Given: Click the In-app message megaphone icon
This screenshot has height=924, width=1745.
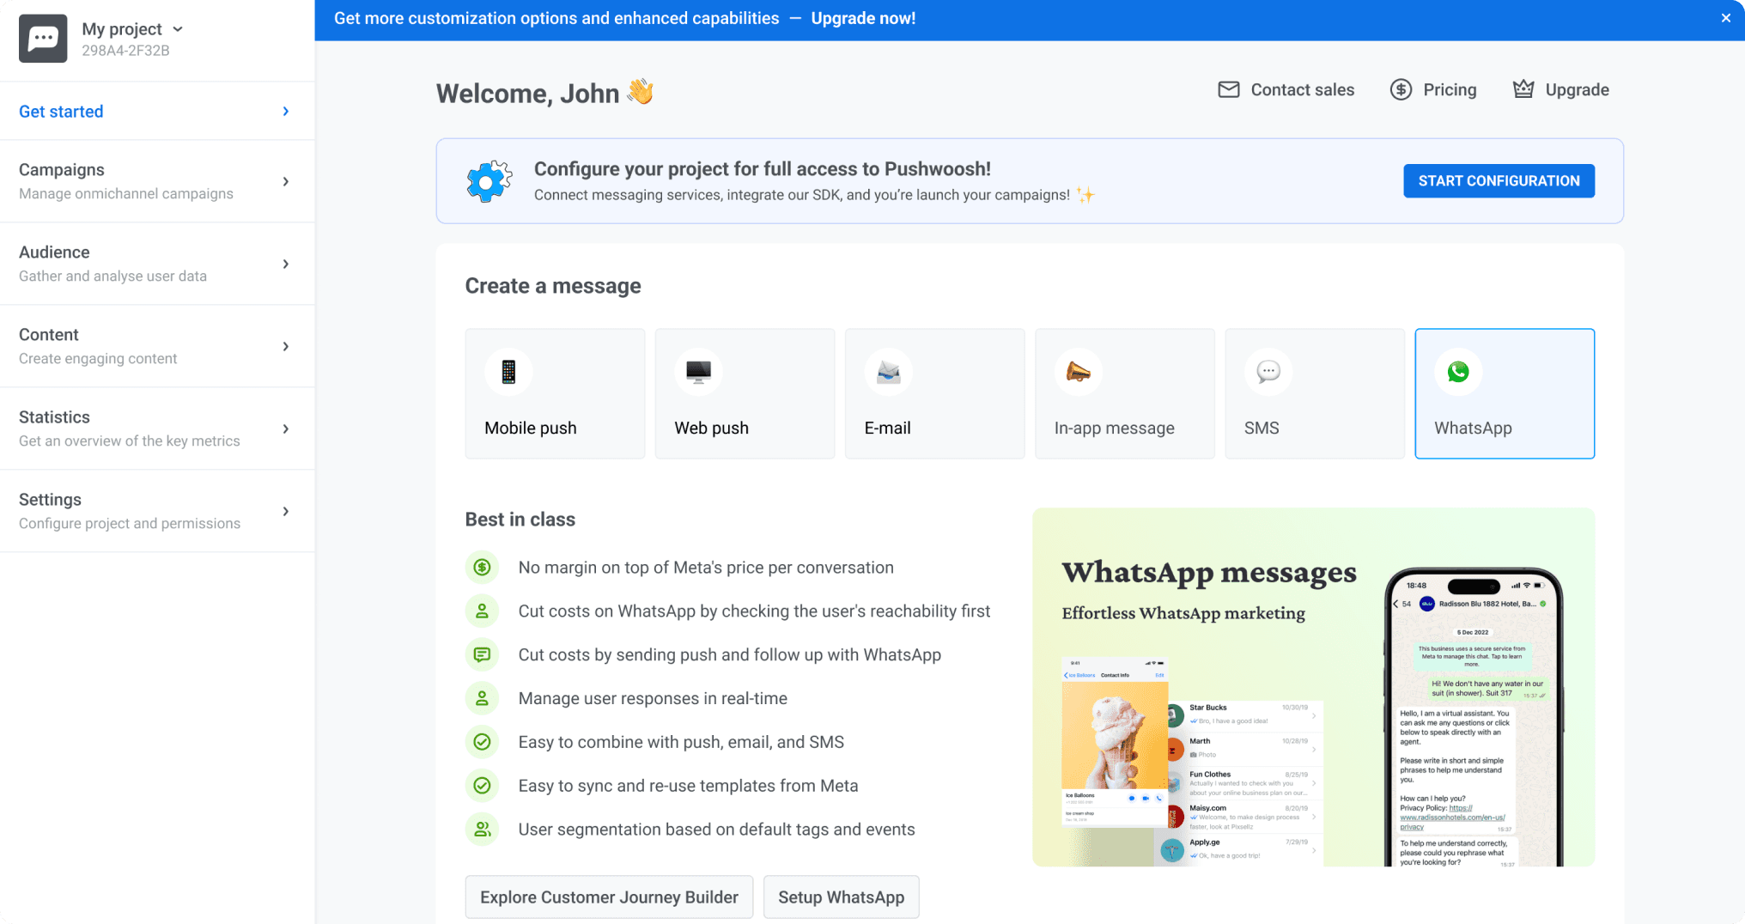Looking at the screenshot, I should [x=1078, y=372].
